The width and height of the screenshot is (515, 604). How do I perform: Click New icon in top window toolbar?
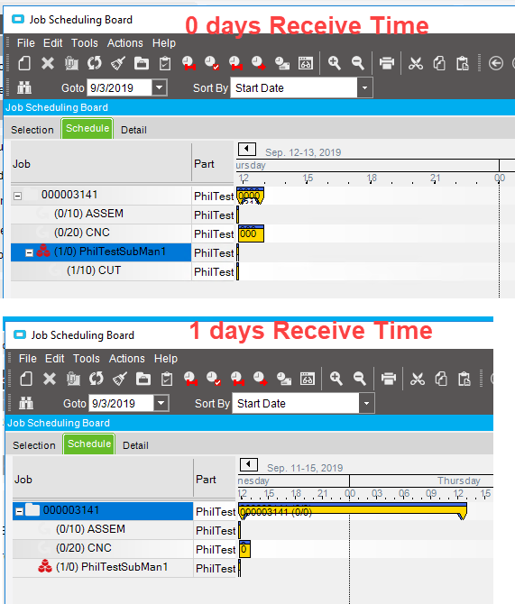[24, 63]
